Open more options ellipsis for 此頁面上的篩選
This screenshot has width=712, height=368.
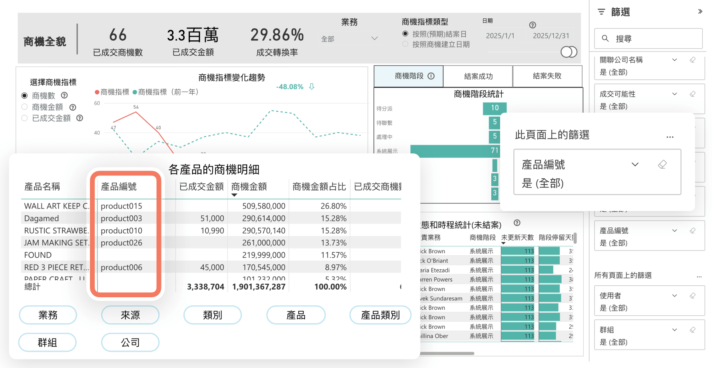670,137
